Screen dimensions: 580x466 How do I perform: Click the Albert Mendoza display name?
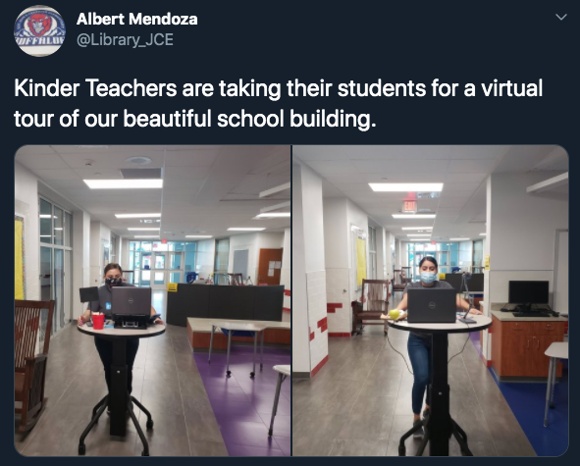click(x=136, y=19)
